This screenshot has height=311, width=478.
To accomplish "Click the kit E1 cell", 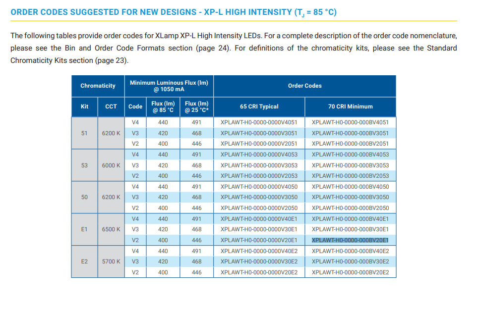I will click(x=84, y=229).
